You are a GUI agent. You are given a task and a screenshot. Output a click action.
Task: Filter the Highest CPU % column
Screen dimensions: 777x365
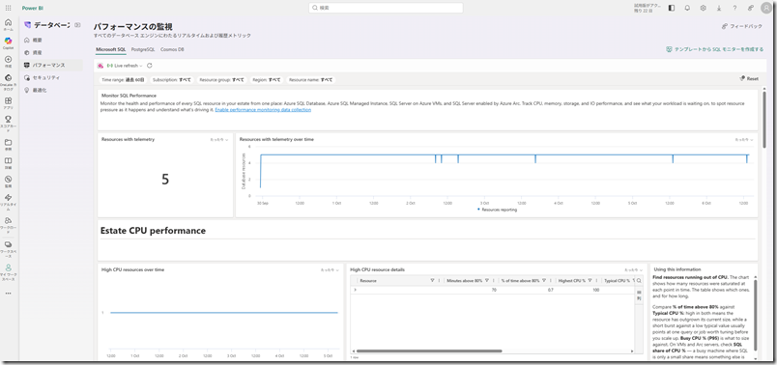tap(590, 281)
